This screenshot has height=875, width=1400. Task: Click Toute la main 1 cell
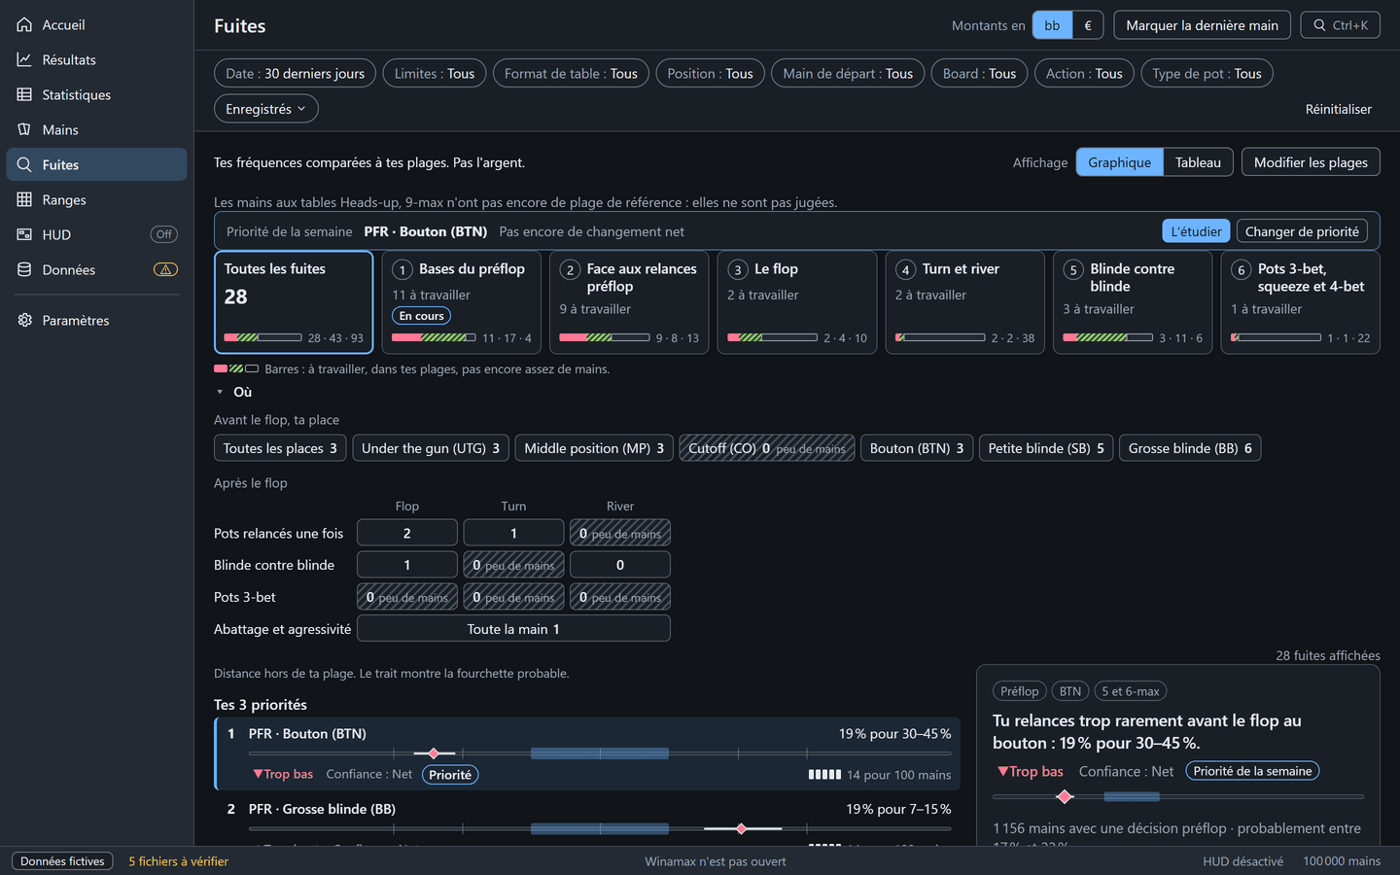[513, 629]
